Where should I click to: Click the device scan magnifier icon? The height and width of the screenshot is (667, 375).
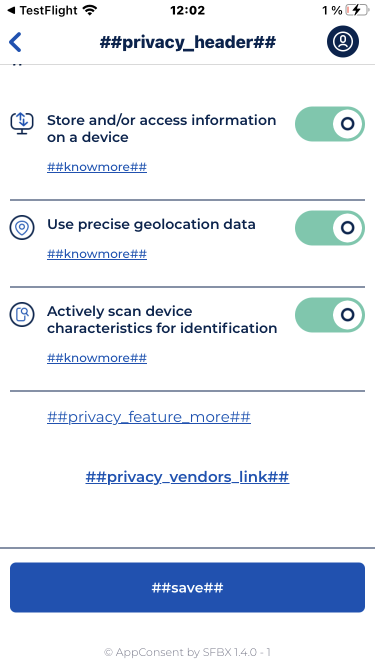pos(22,314)
